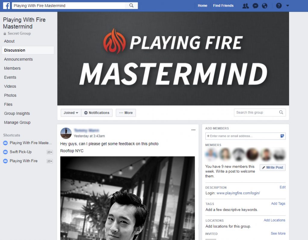Open the Playing With Fire Maste... shortcut
The height and width of the screenshot is (240, 308).
28,143
